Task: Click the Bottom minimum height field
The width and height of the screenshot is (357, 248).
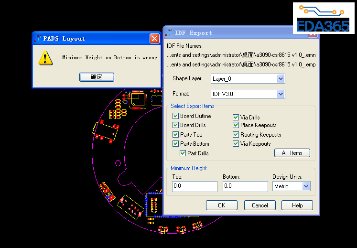Action: tap(245, 186)
